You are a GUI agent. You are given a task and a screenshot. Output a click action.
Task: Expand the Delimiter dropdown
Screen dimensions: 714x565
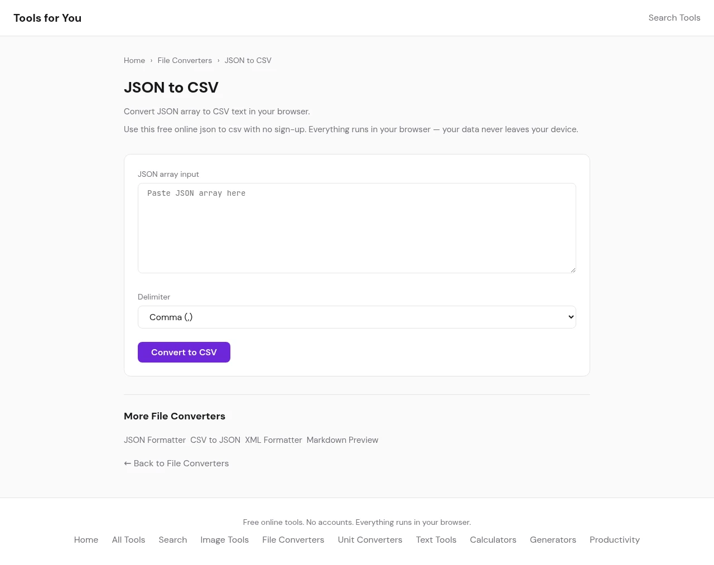(x=356, y=317)
